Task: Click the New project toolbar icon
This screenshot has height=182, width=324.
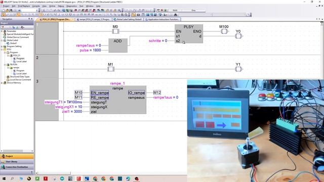Action: coord(4,10)
